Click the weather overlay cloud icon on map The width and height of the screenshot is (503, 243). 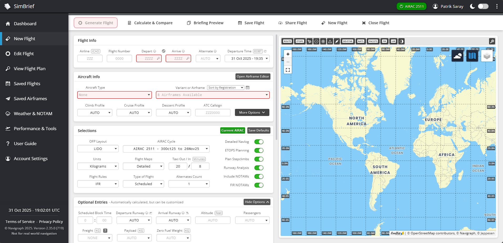[457, 56]
